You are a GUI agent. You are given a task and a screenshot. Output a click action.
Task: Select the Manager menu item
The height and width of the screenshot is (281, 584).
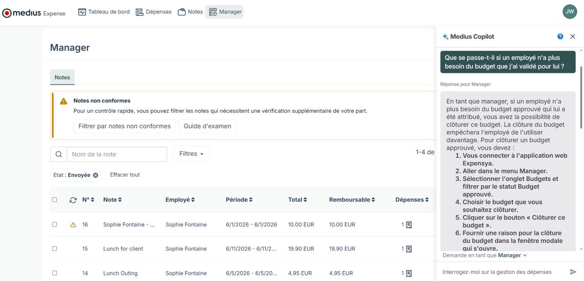pos(224,12)
